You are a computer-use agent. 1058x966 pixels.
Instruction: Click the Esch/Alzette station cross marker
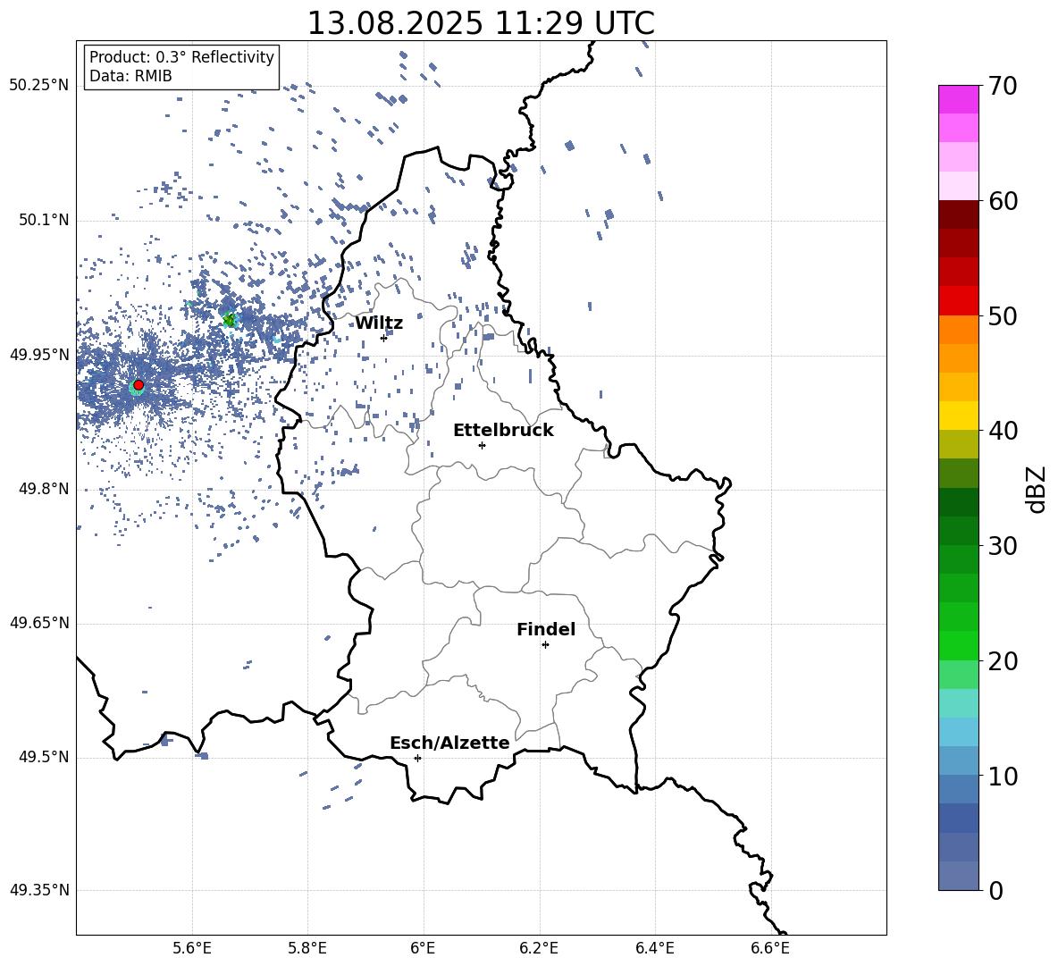(x=417, y=758)
